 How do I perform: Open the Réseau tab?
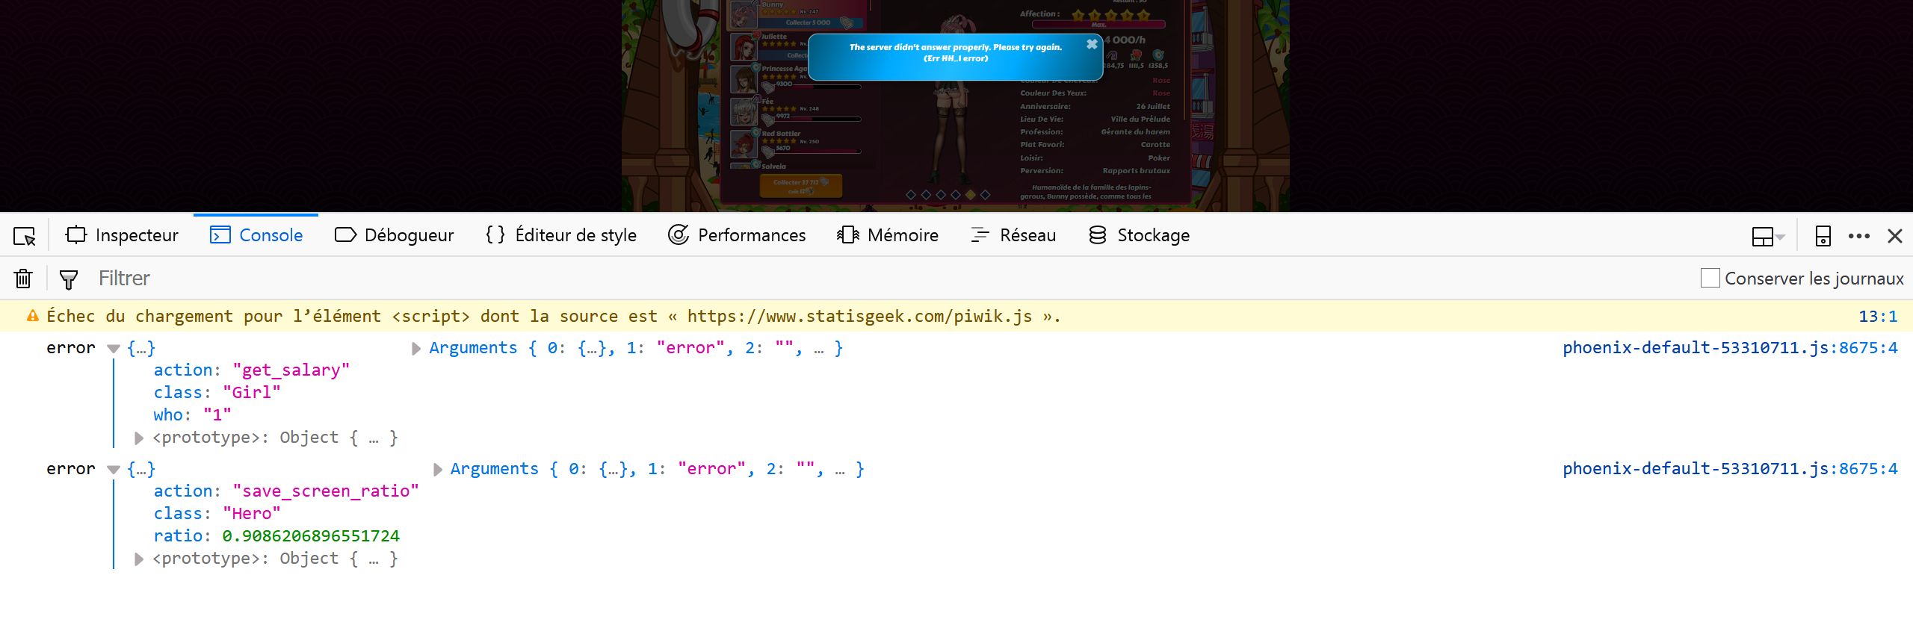point(1013,235)
